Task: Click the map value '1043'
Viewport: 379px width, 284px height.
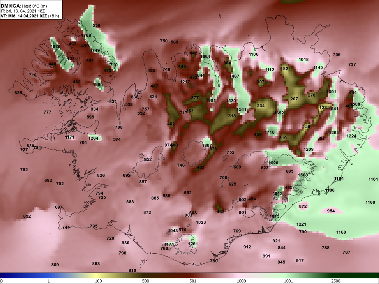Action: (x=173, y=231)
